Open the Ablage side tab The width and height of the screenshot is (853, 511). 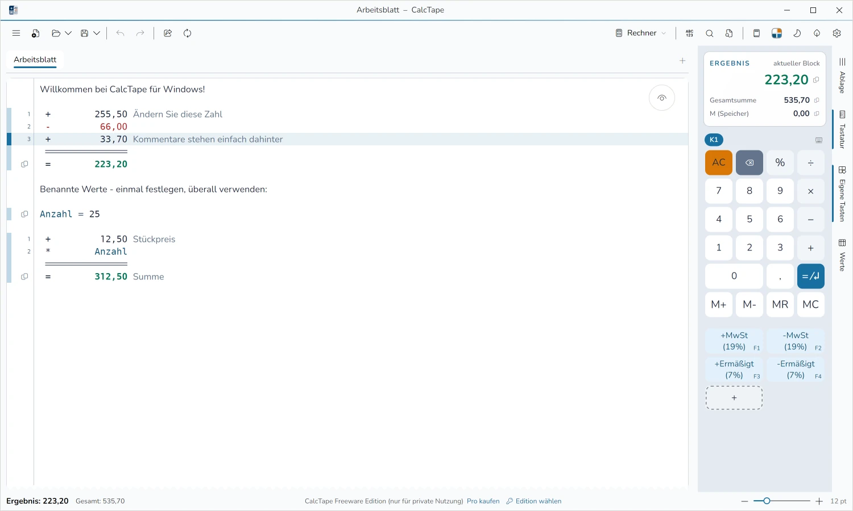click(x=842, y=76)
